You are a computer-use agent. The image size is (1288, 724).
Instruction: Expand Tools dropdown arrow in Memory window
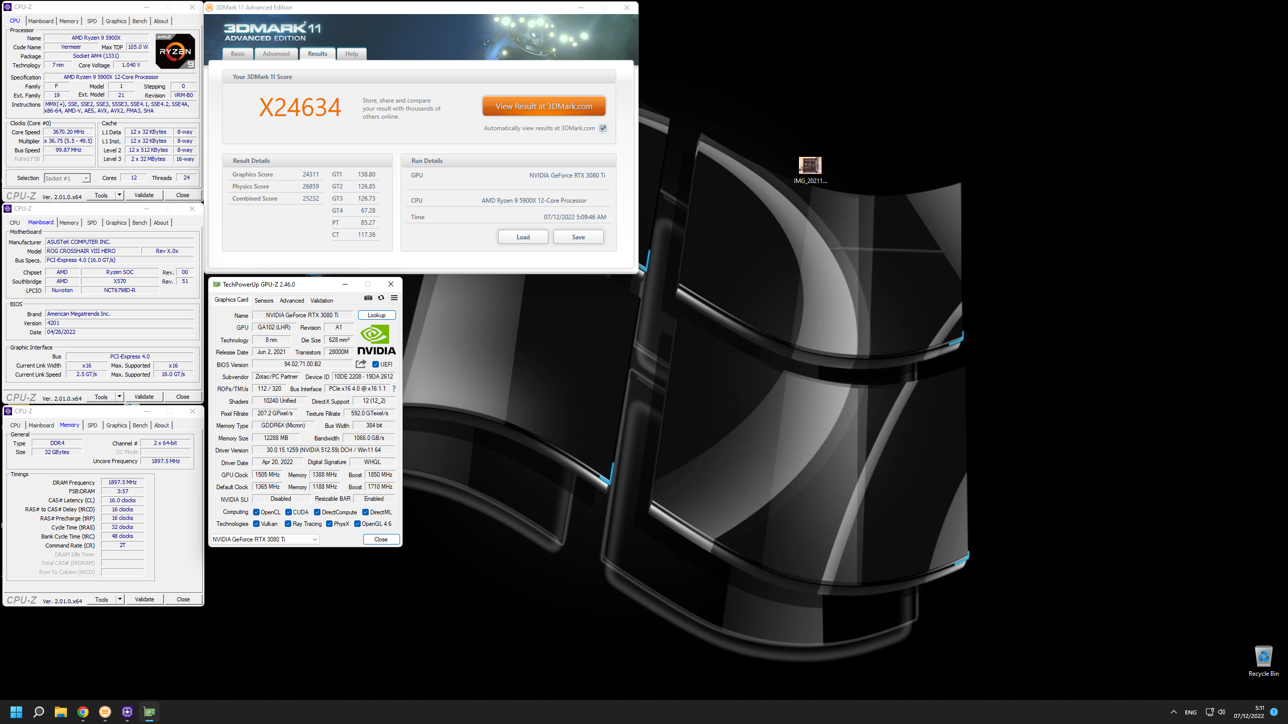[120, 599]
